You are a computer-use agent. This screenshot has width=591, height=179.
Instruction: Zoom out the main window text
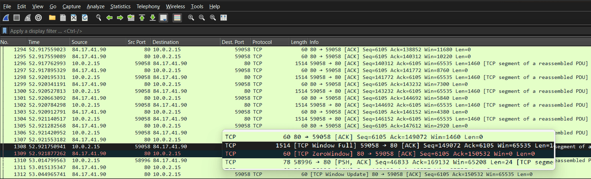click(202, 18)
